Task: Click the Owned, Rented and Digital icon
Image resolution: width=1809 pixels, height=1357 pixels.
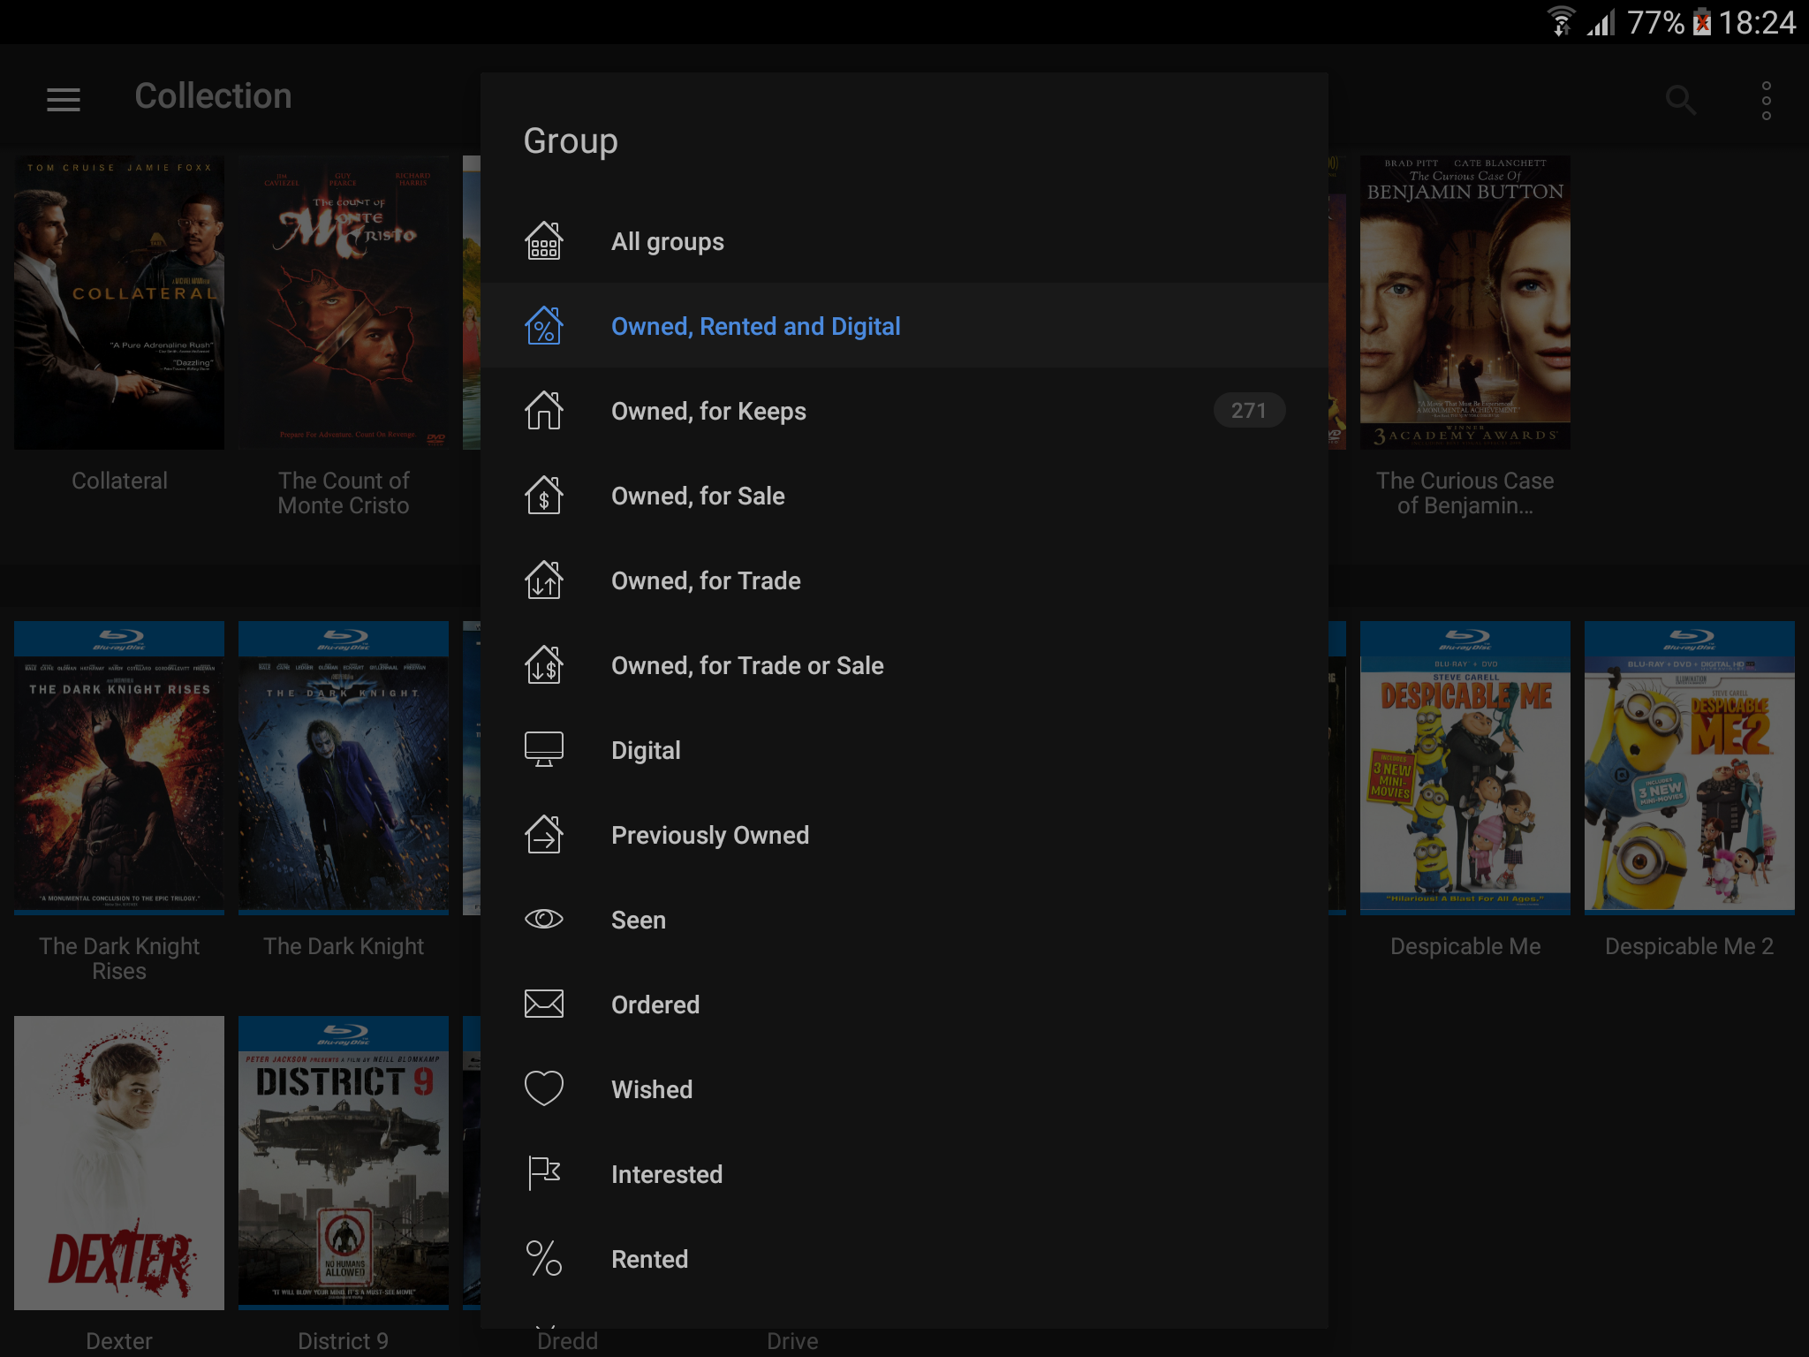Action: [x=544, y=325]
